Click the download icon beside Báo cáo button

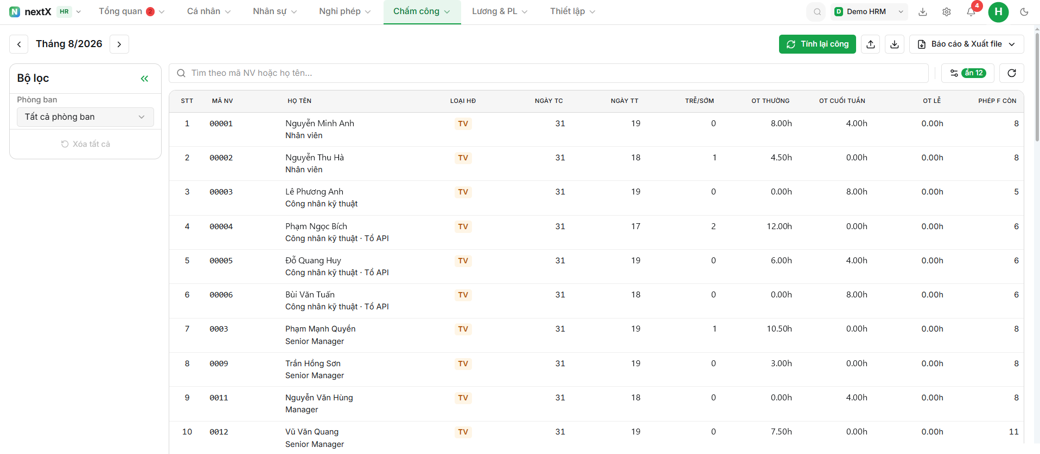pyautogui.click(x=895, y=44)
